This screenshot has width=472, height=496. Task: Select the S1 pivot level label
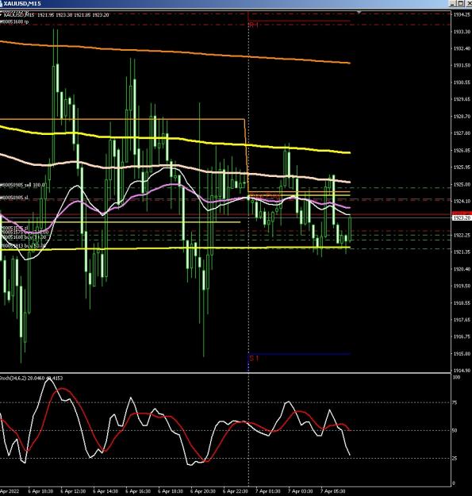(x=254, y=359)
